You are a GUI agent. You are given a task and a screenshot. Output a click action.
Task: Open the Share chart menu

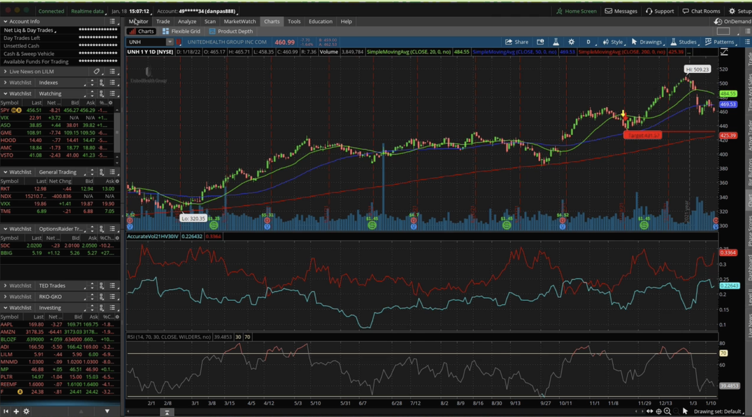517,42
